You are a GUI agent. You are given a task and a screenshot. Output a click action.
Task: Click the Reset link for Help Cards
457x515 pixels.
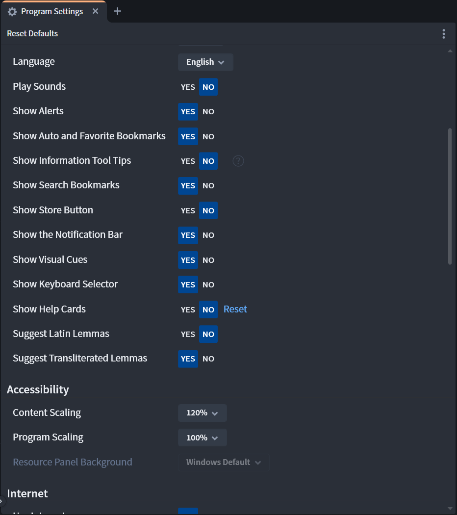[235, 309]
